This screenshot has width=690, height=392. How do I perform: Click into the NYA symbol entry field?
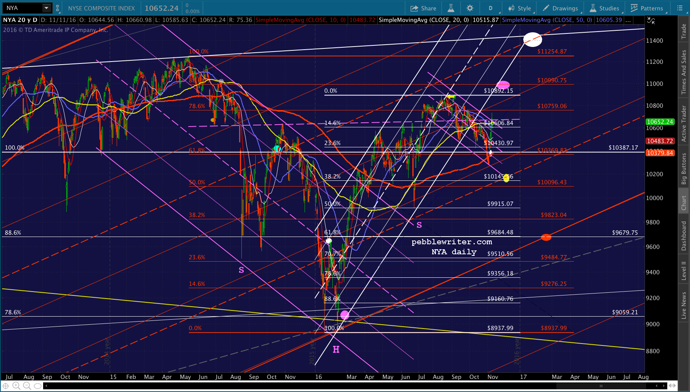pyautogui.click(x=22, y=8)
